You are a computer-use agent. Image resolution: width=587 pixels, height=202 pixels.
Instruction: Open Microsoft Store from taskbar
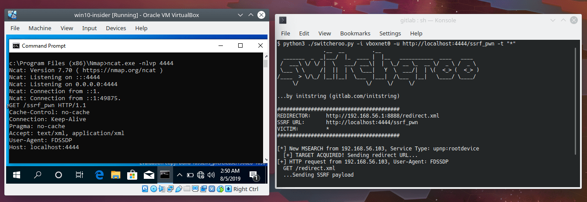[x=132, y=175]
